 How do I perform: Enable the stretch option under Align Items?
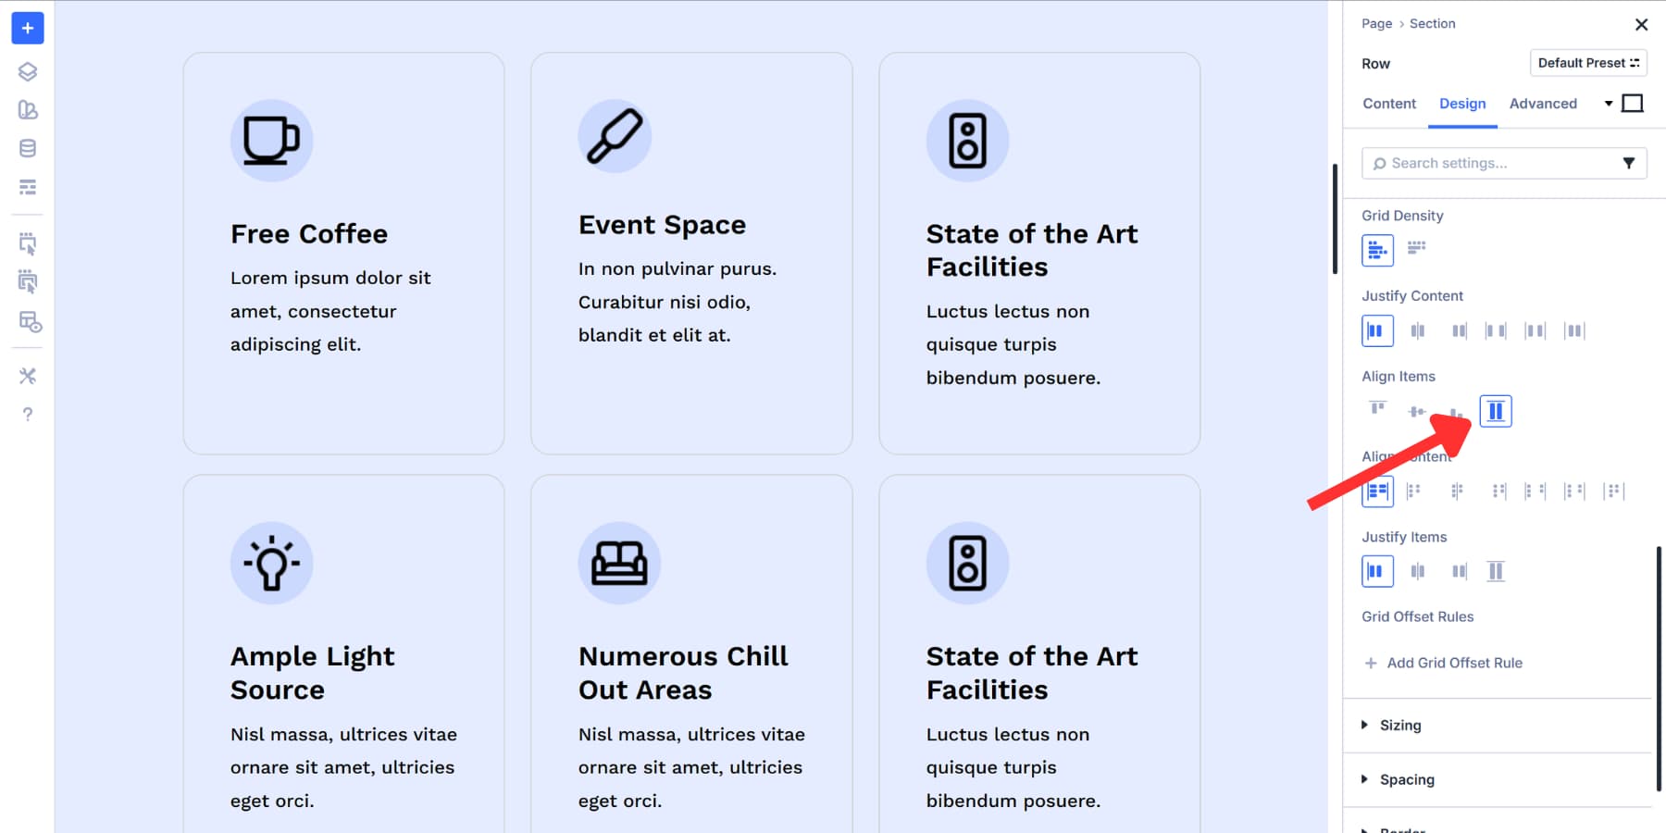pos(1497,410)
